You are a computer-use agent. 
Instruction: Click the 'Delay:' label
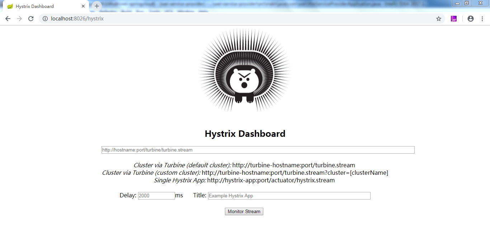(x=128, y=195)
